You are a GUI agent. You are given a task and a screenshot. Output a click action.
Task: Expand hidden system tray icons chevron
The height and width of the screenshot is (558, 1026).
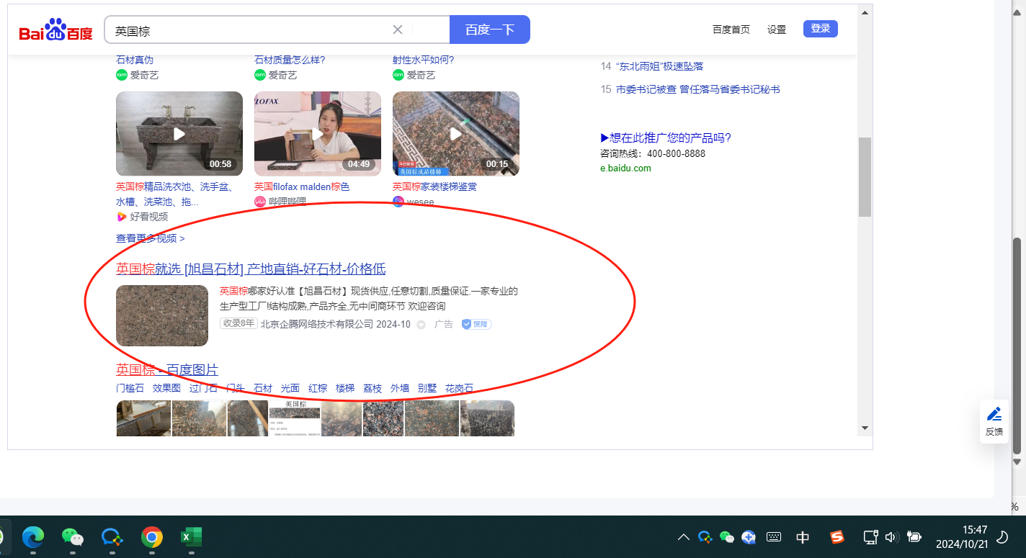click(x=684, y=537)
